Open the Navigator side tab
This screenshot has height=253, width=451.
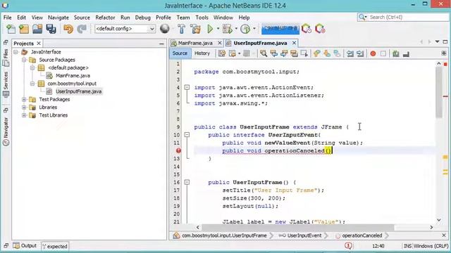click(6, 131)
